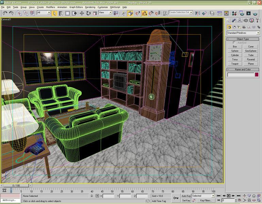This screenshot has width=262, height=204.
Task: Open the selection filter 'All' dropdown
Action: coord(44,13)
